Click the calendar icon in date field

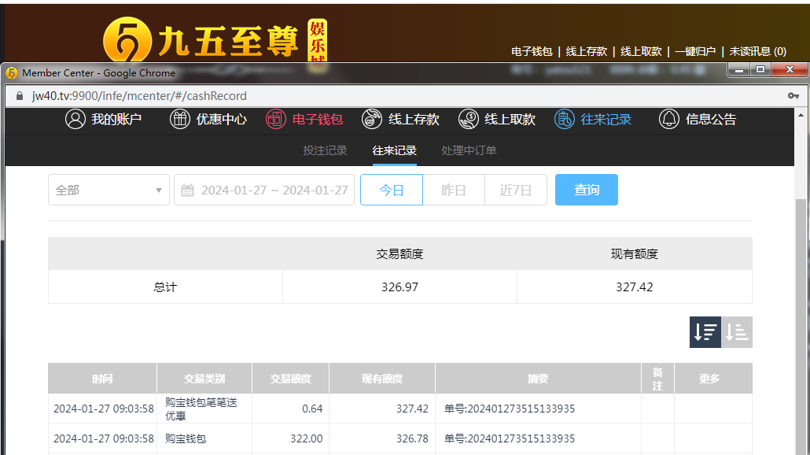click(x=188, y=190)
